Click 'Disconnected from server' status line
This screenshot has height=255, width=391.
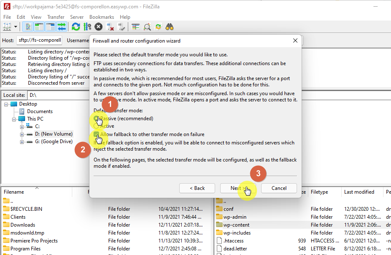tap(56, 83)
